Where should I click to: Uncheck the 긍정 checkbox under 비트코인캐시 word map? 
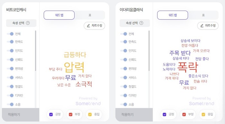click(51, 114)
